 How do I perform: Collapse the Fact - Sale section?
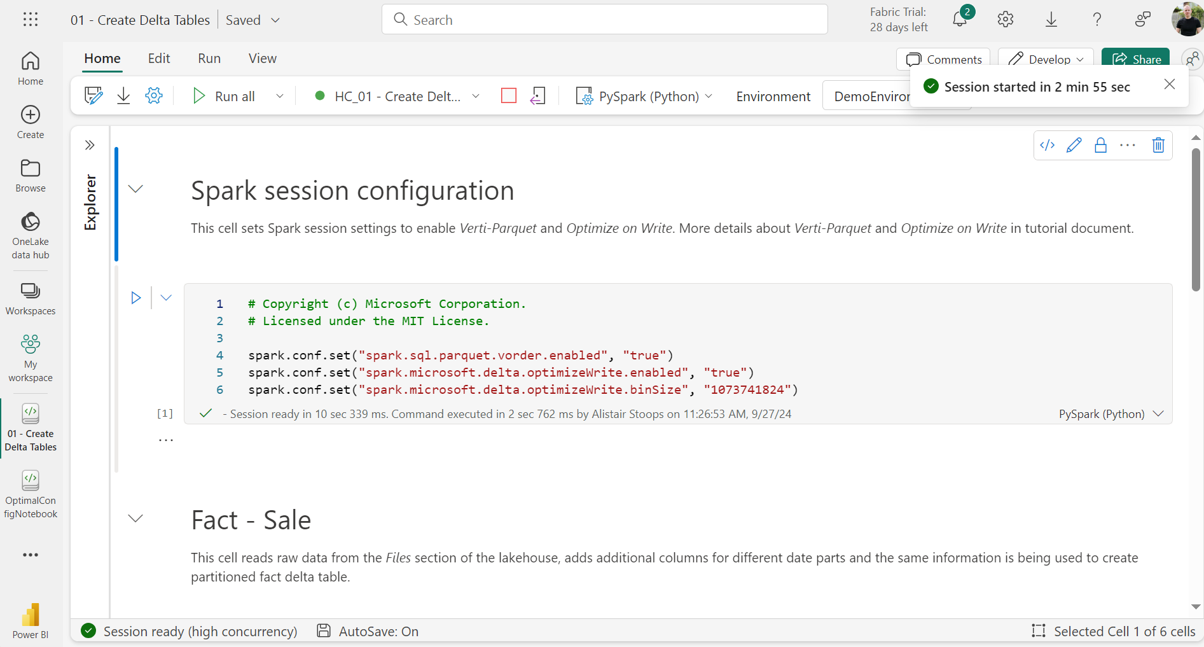pos(135,518)
